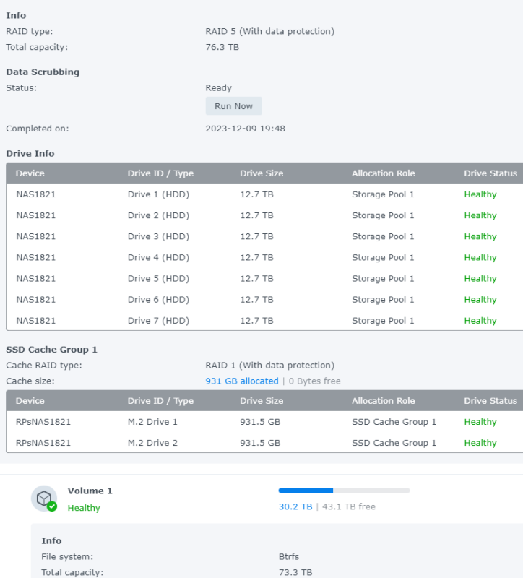Click Healthy status of Drive 1

pyautogui.click(x=480, y=194)
